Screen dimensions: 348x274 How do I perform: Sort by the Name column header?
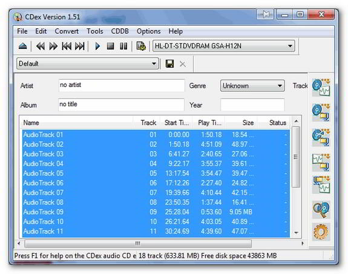(77, 123)
